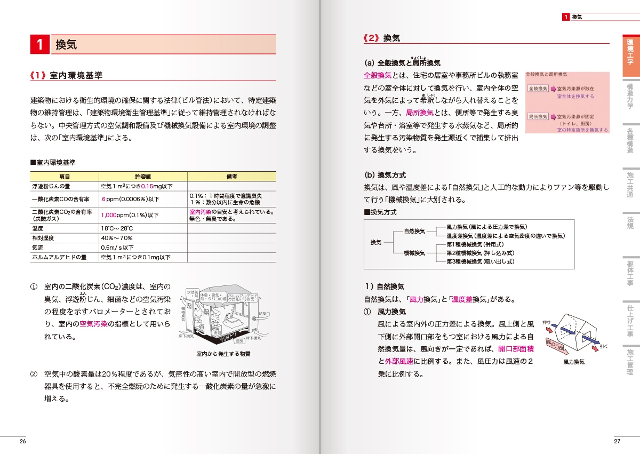The height and width of the screenshot is (454, 640).
Task: Click the 「1 換気」 header marker top right
Action: coord(572,15)
